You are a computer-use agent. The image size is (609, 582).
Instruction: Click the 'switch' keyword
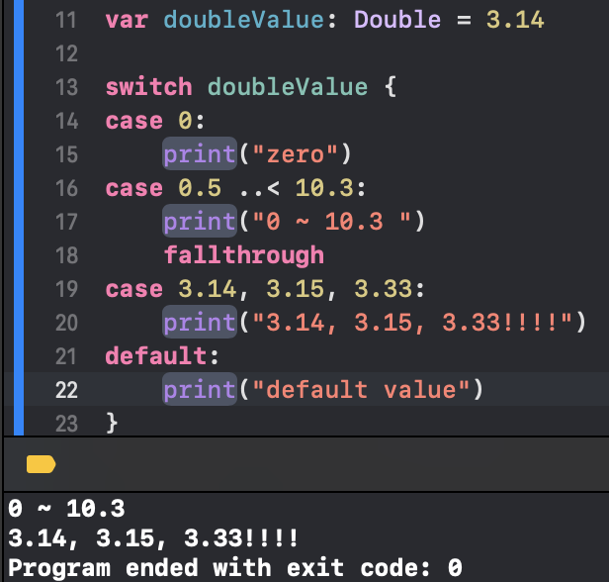coord(149,87)
